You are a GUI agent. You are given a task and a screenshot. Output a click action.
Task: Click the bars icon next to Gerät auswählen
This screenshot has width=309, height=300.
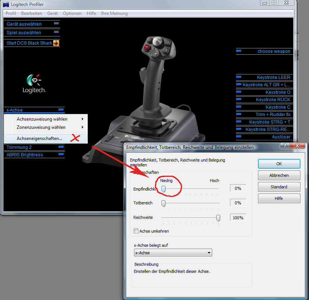[x=56, y=23]
